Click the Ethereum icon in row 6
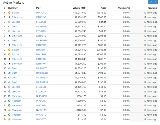Screen dimensions: 160x125 (9, 36)
